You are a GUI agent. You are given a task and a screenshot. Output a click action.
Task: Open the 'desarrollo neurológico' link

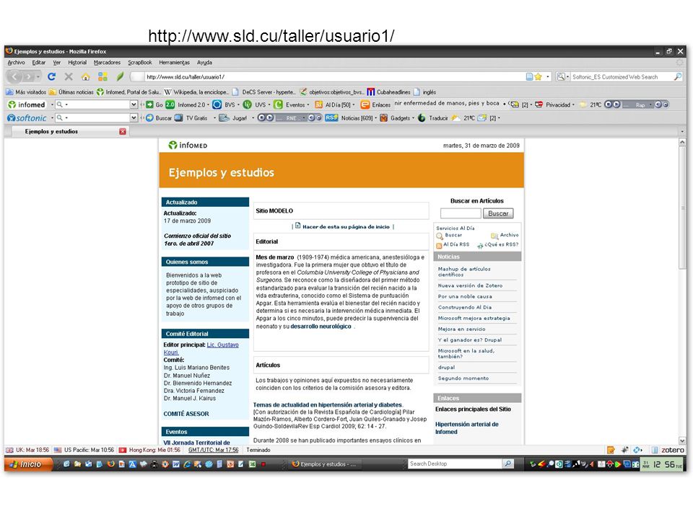pyautogui.click(x=321, y=326)
